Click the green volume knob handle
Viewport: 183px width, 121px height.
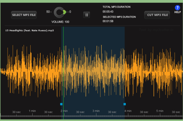(65, 12)
